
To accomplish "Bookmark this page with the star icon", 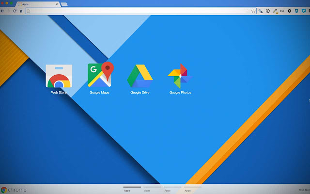I will click(253, 11).
